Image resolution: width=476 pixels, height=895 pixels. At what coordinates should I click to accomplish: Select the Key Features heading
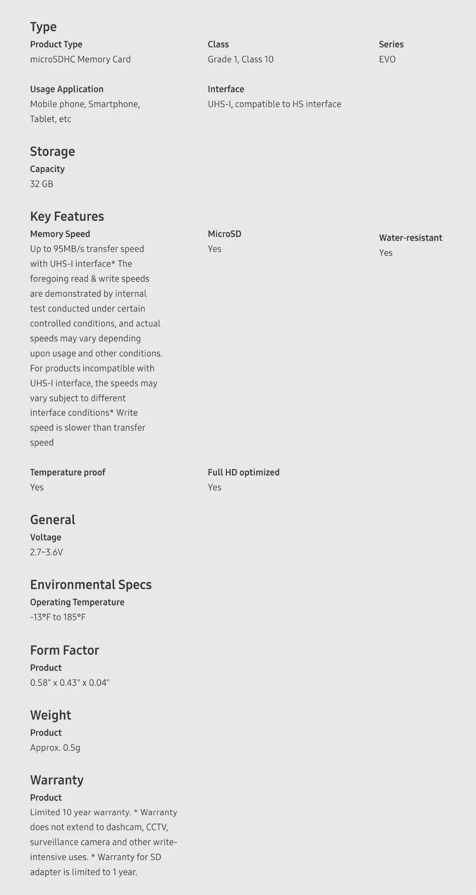coord(67,216)
